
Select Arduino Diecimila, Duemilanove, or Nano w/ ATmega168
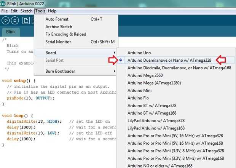(x=176, y=68)
